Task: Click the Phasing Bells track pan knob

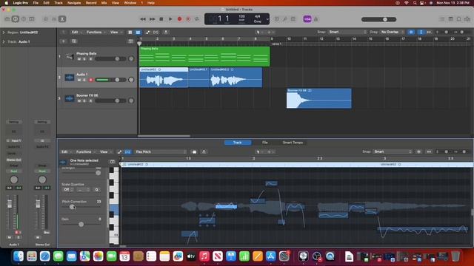Action: click(x=131, y=59)
